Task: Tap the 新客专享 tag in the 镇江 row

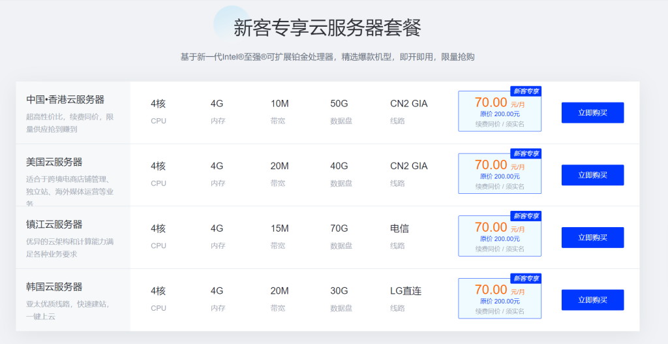Action: (526, 216)
